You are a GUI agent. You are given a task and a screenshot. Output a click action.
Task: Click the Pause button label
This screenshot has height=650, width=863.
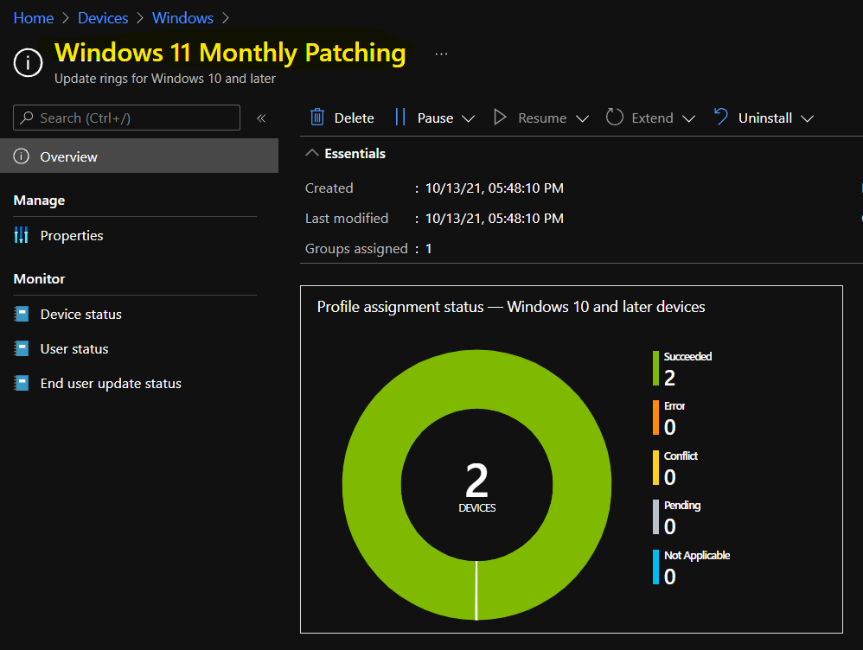coord(435,118)
